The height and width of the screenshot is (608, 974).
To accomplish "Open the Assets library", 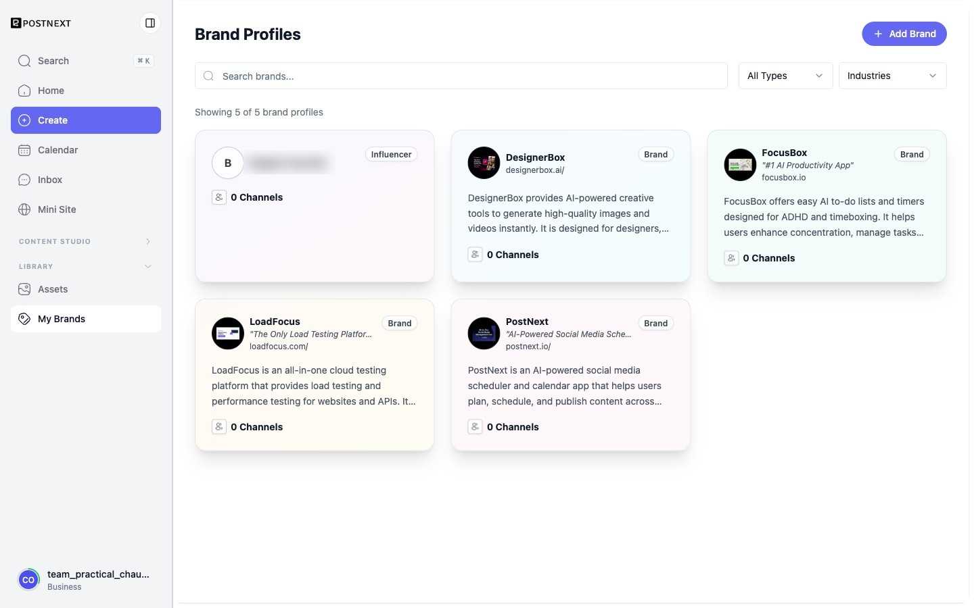I will coord(86,289).
